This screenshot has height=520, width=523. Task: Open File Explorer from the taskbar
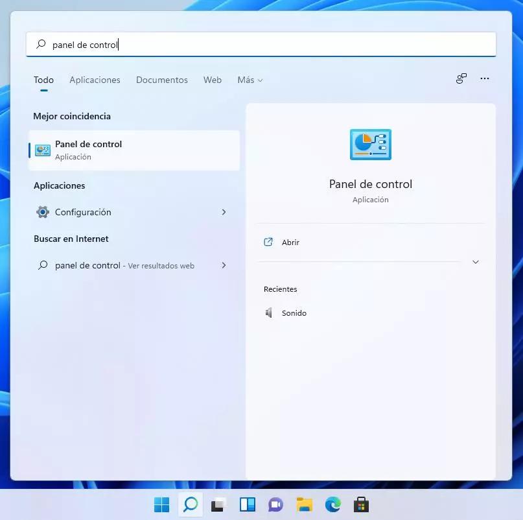click(304, 504)
